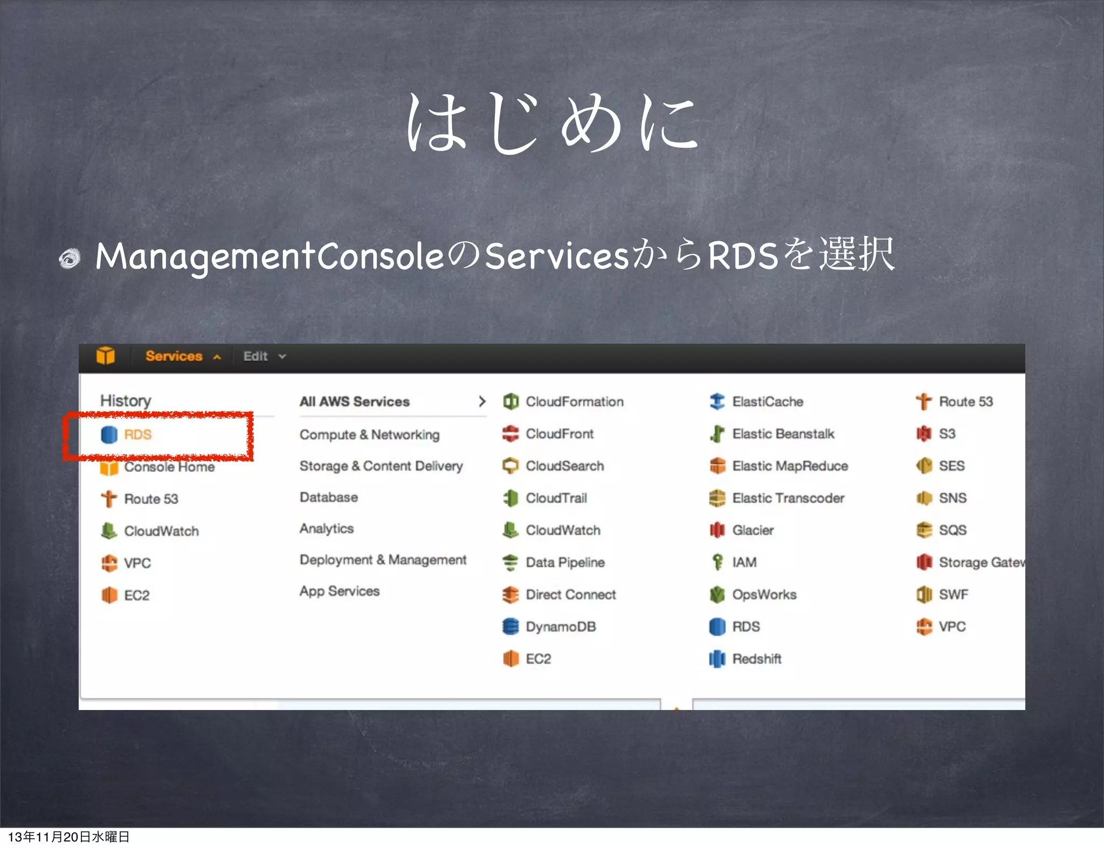
Task: Click the Route 53 icon in History
Action: click(x=109, y=499)
